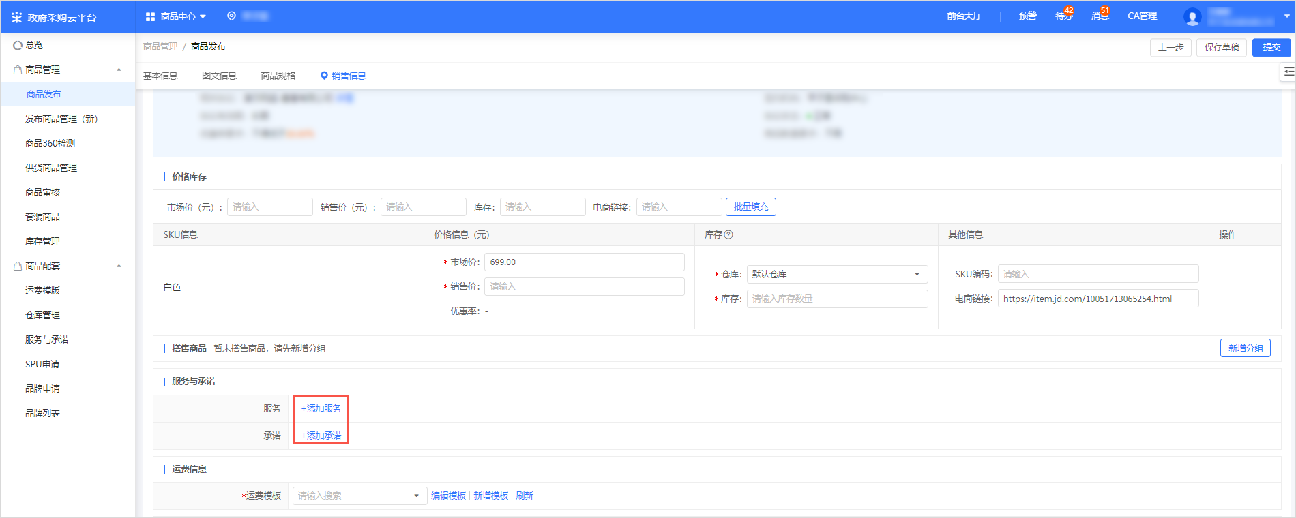Switch to the 销售信息 tab
Screen dimensions: 1296x518
click(343, 76)
